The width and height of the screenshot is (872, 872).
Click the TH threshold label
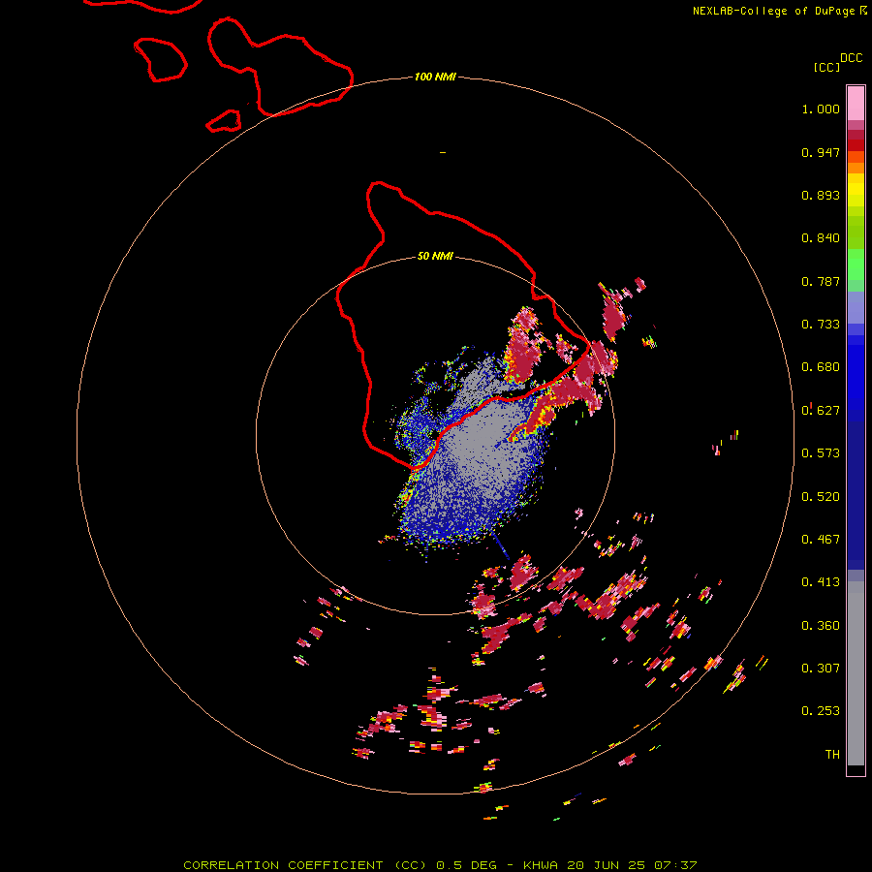[x=832, y=755]
